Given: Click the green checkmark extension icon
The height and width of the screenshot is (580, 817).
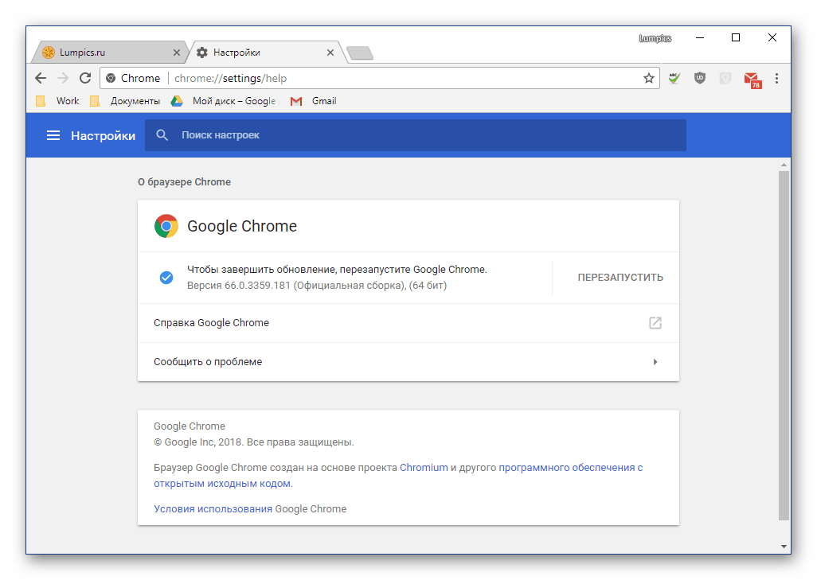Looking at the screenshot, I should 674,78.
